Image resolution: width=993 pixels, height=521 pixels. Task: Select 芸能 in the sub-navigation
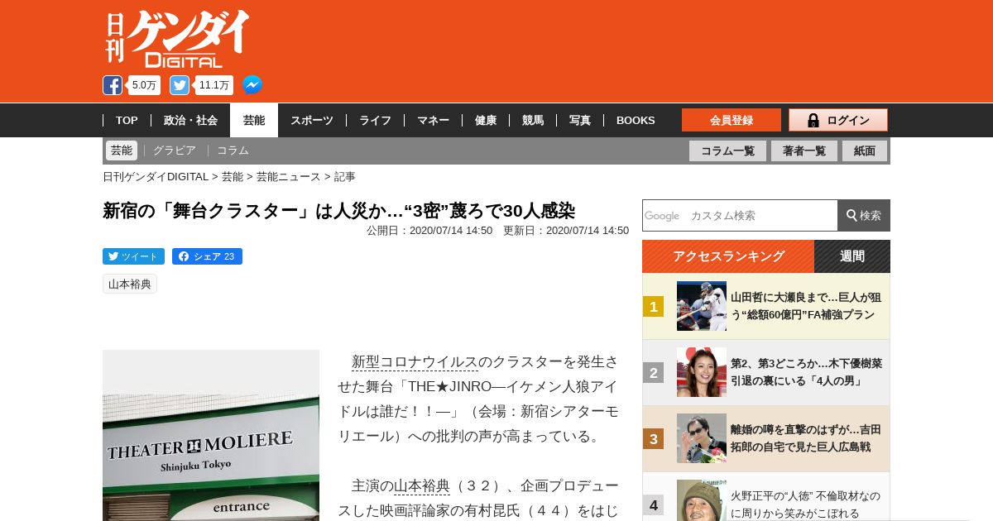(122, 151)
